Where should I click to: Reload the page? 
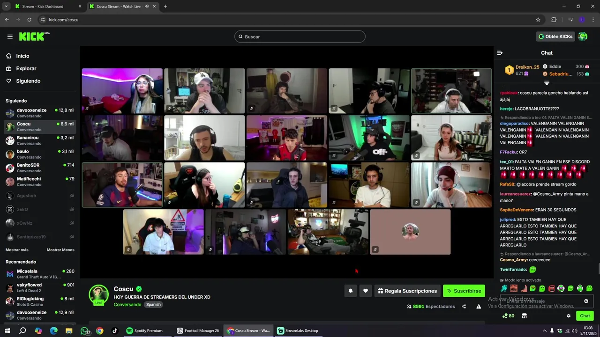point(29,20)
